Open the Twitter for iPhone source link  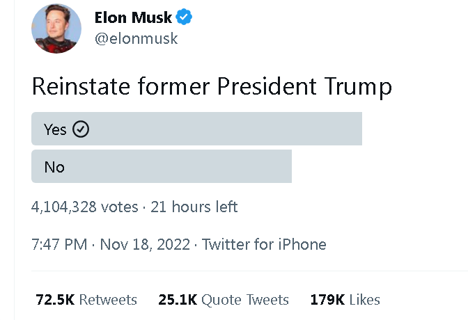tap(264, 244)
